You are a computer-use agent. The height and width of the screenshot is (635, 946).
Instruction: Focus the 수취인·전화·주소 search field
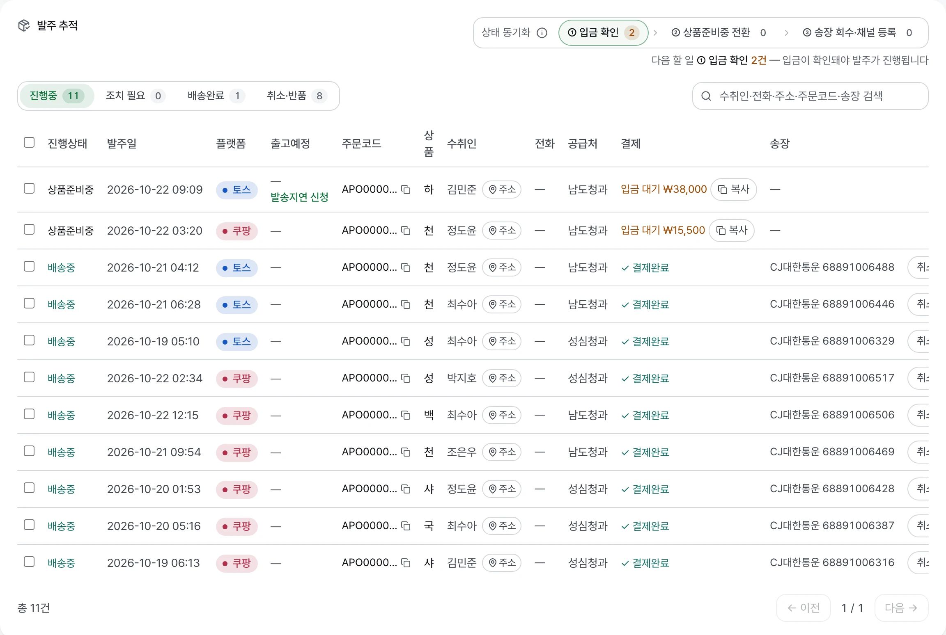(810, 96)
